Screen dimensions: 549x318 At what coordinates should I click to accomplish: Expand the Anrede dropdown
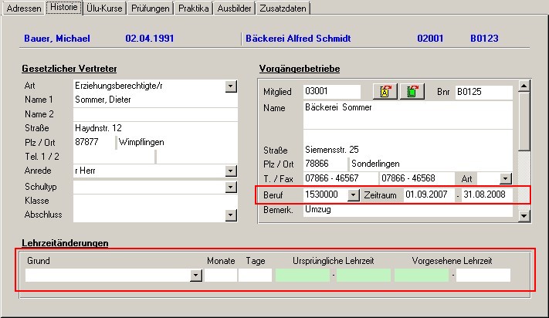coord(231,170)
